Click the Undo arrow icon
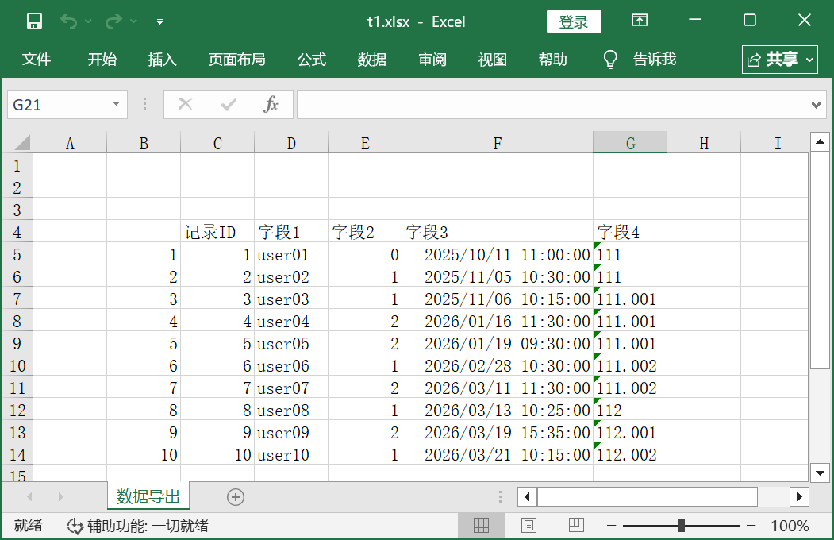834x540 pixels. [68, 21]
